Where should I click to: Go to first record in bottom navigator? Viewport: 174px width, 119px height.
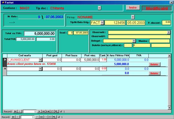point(13,117)
